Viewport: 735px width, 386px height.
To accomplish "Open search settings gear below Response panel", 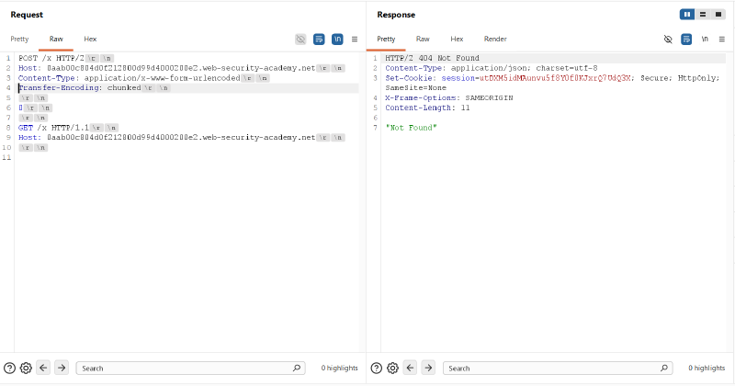I will tap(393, 369).
